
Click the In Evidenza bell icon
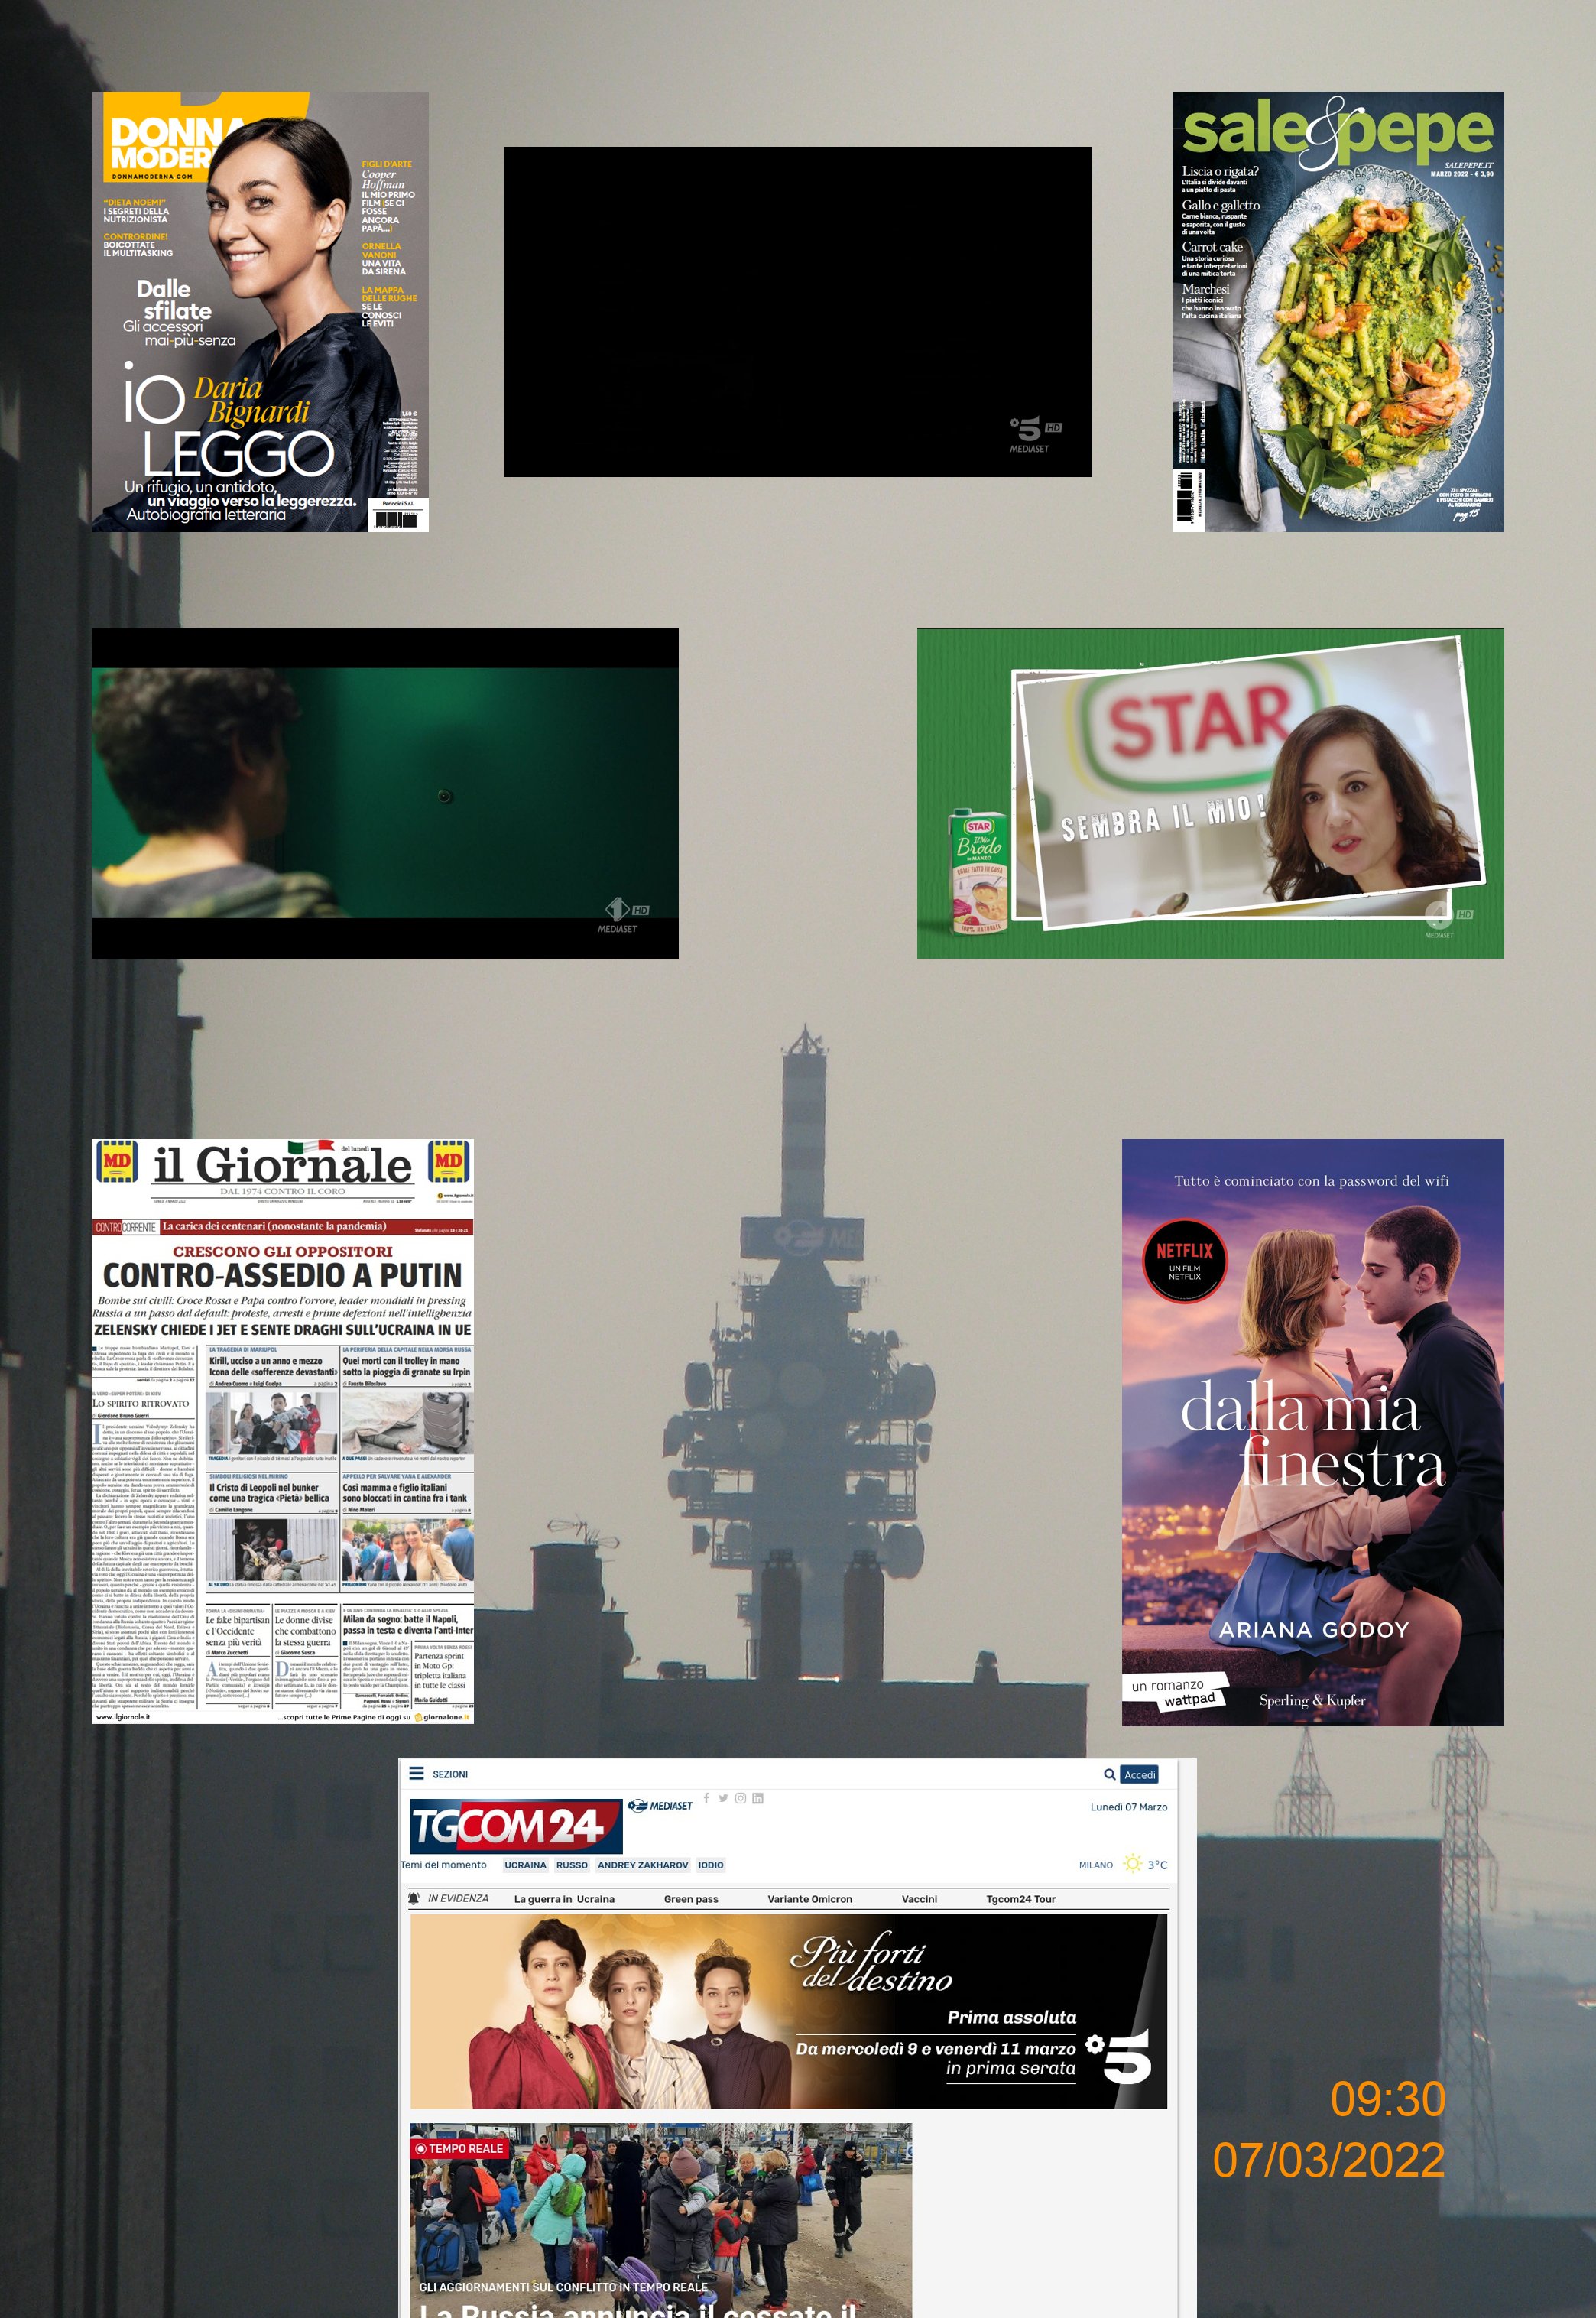414,1898
